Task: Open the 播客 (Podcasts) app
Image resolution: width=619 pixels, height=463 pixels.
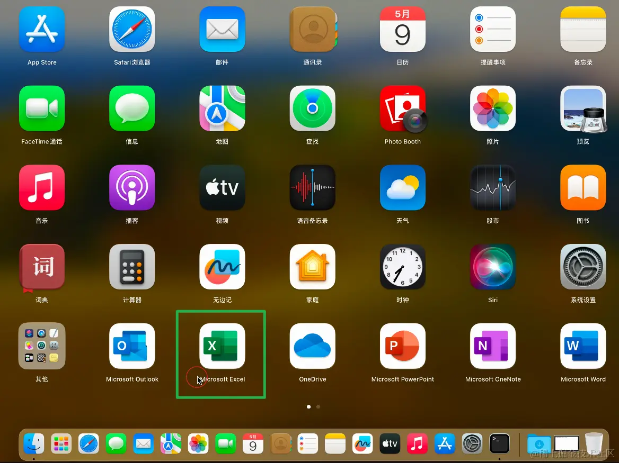Action: [132, 187]
